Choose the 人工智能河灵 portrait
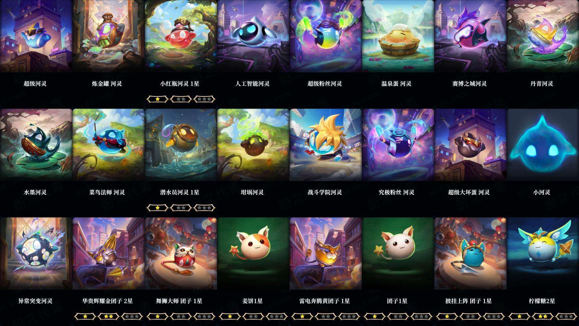Viewport: 579px width, 326px height. (253, 36)
